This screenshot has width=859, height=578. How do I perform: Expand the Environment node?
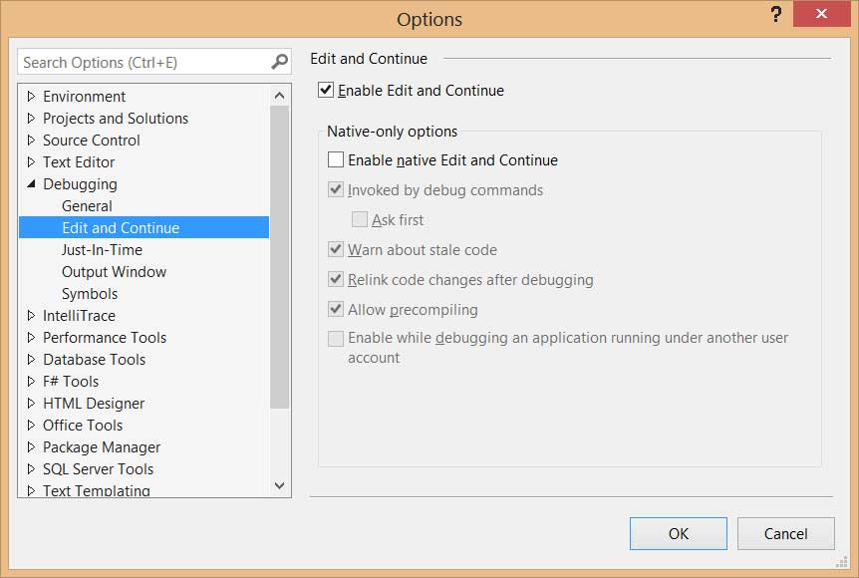(x=31, y=97)
